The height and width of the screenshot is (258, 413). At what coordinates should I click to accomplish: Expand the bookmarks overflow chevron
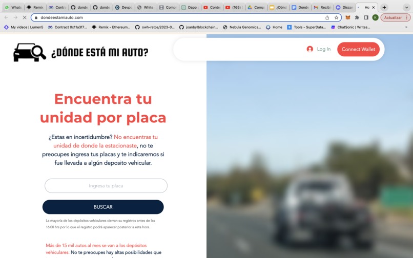click(x=406, y=27)
